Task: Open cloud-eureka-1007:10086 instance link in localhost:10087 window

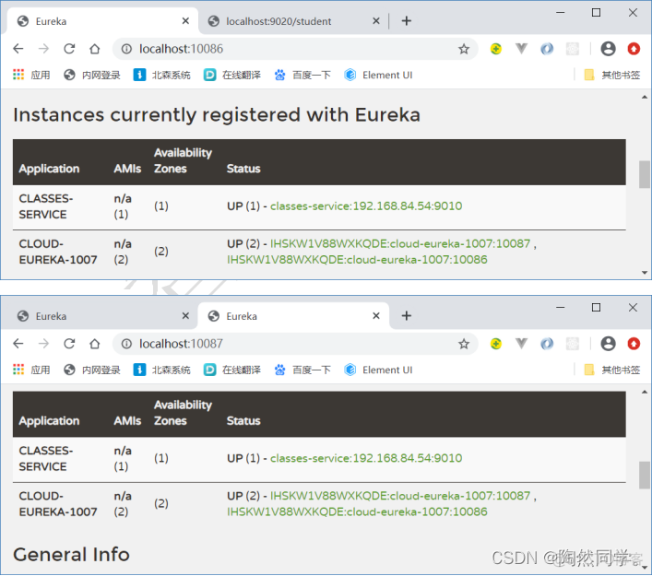Action: [357, 511]
